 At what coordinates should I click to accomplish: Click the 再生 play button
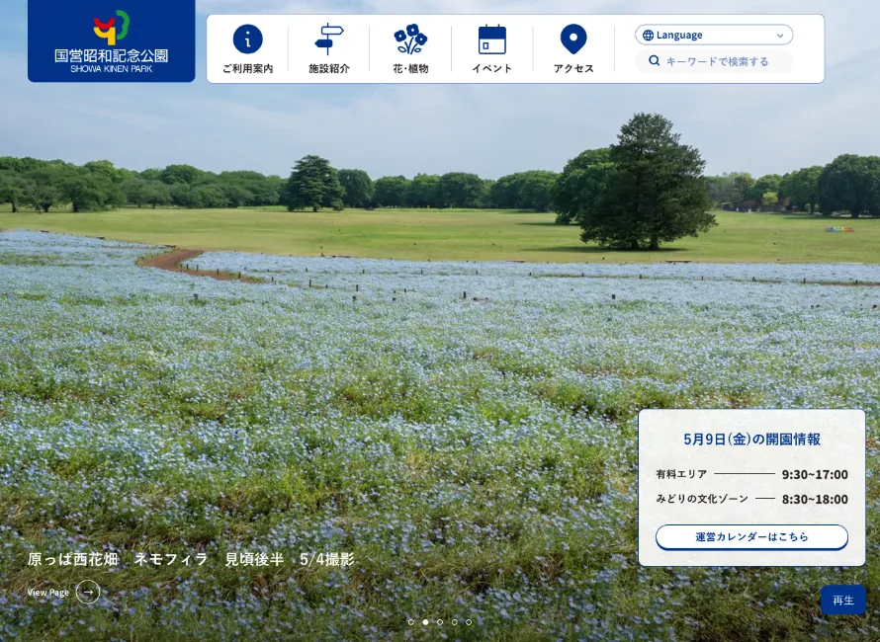click(x=843, y=600)
